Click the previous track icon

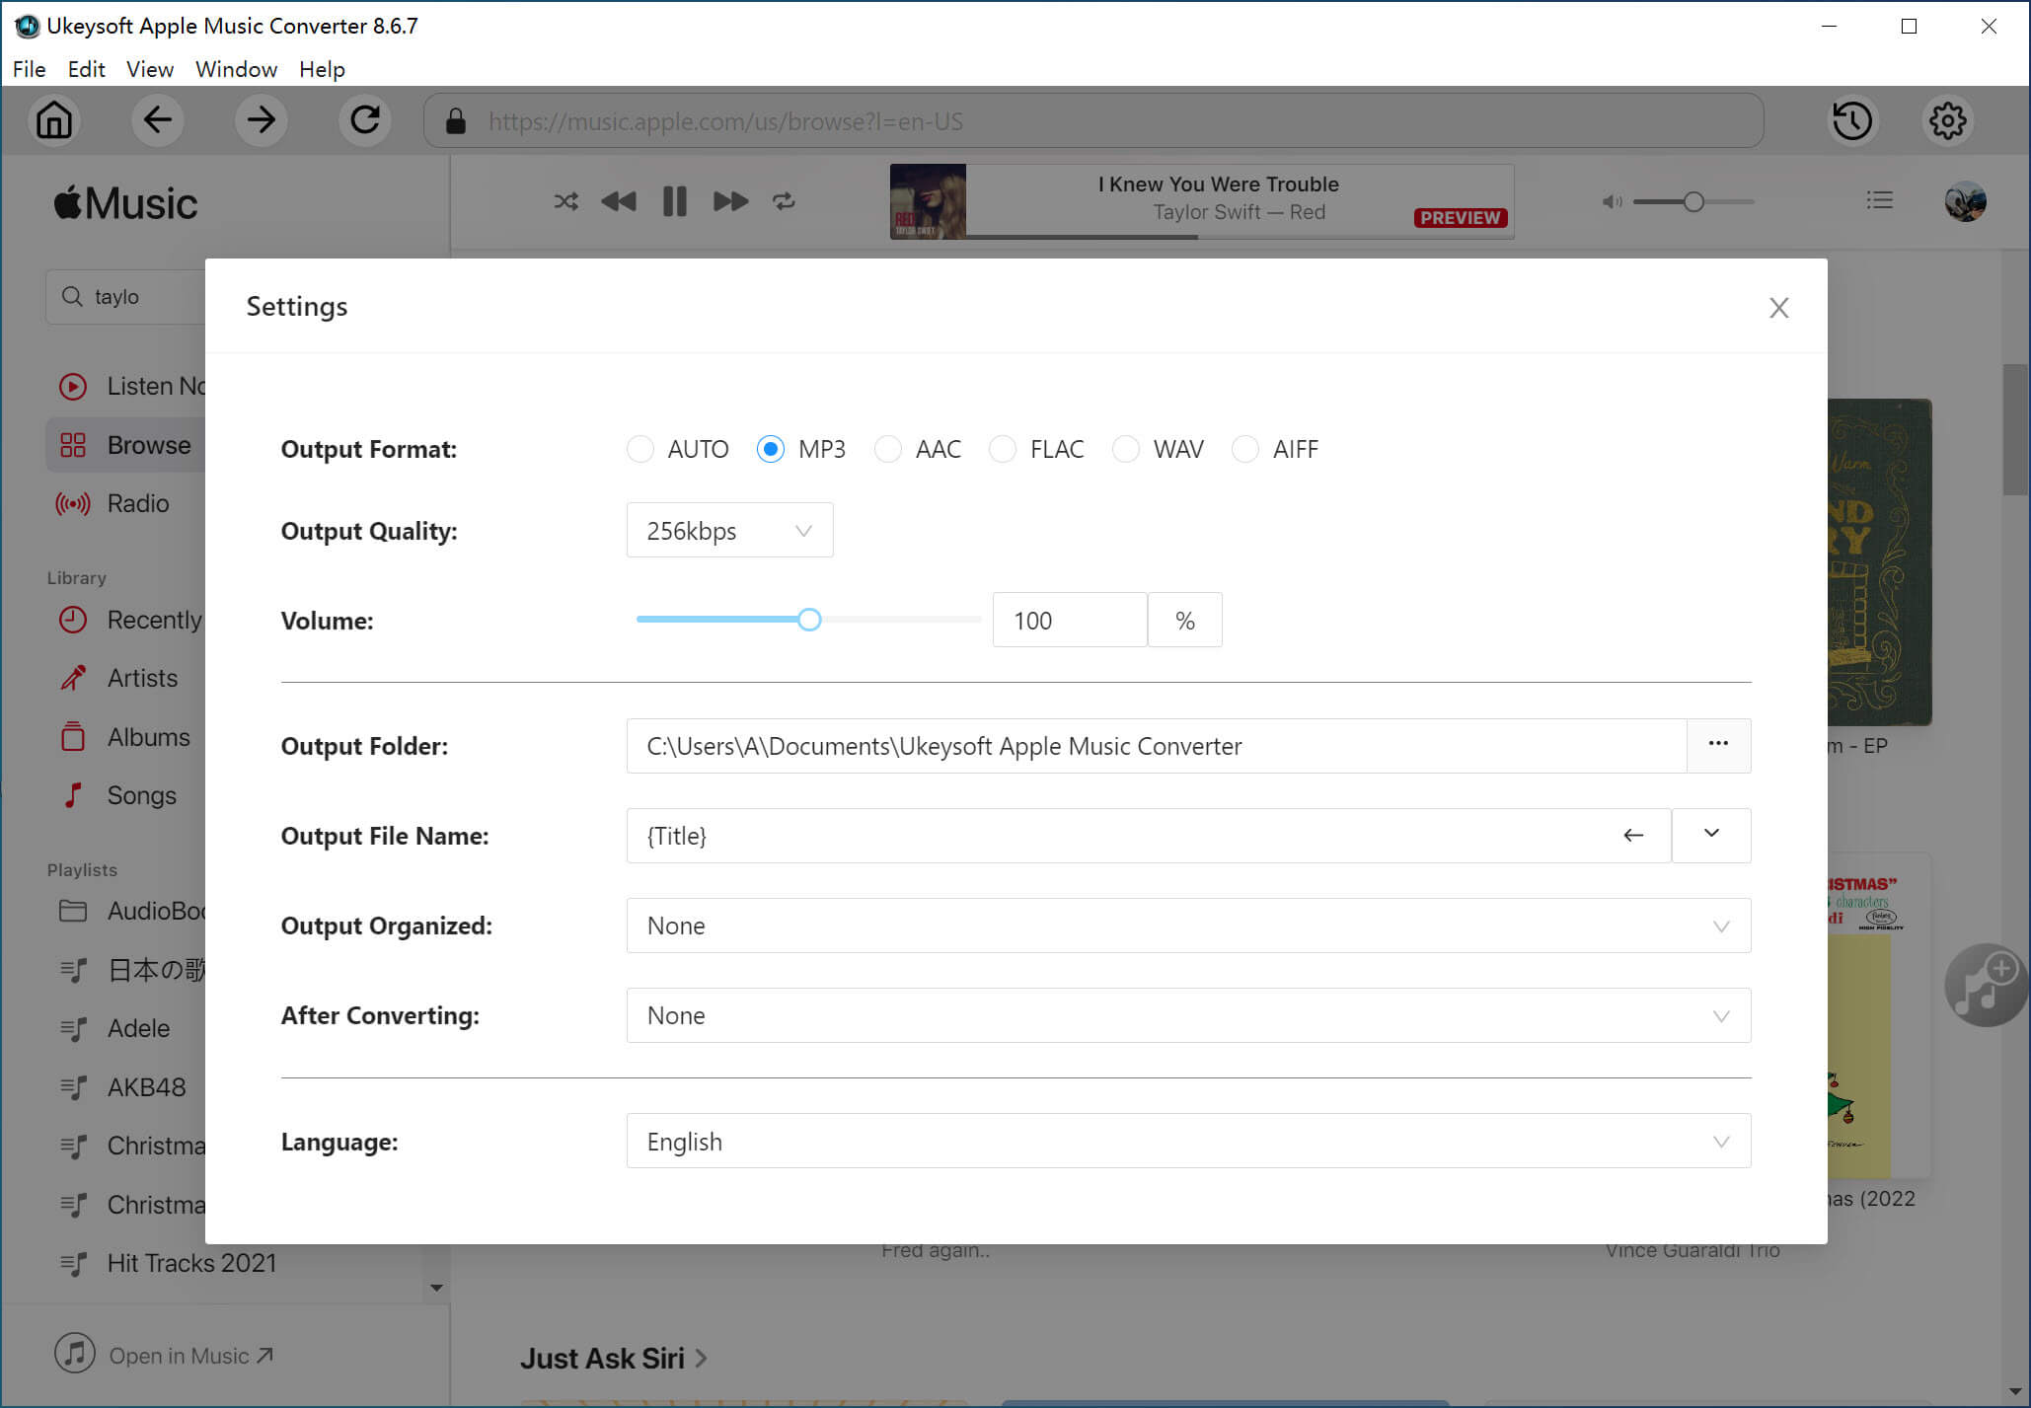[x=618, y=202]
